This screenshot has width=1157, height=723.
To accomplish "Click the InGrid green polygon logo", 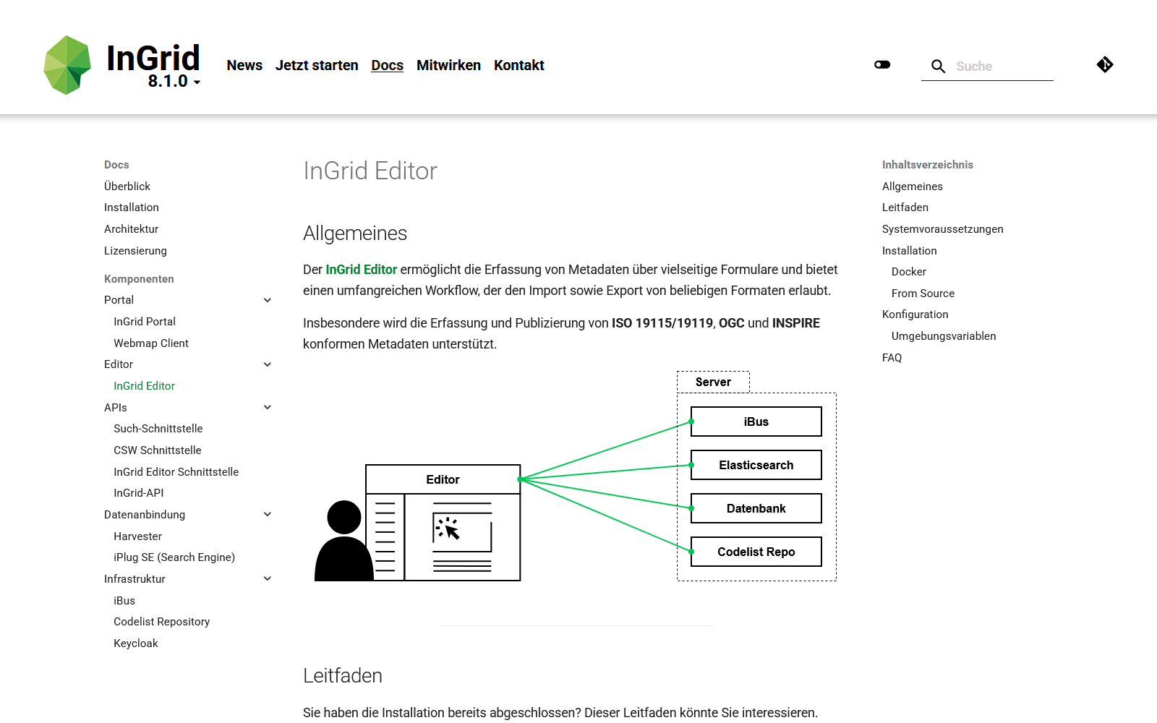I will tap(67, 65).
